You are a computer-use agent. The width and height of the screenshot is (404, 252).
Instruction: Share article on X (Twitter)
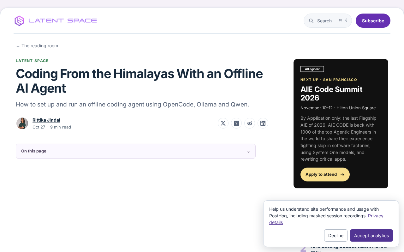coord(223,123)
